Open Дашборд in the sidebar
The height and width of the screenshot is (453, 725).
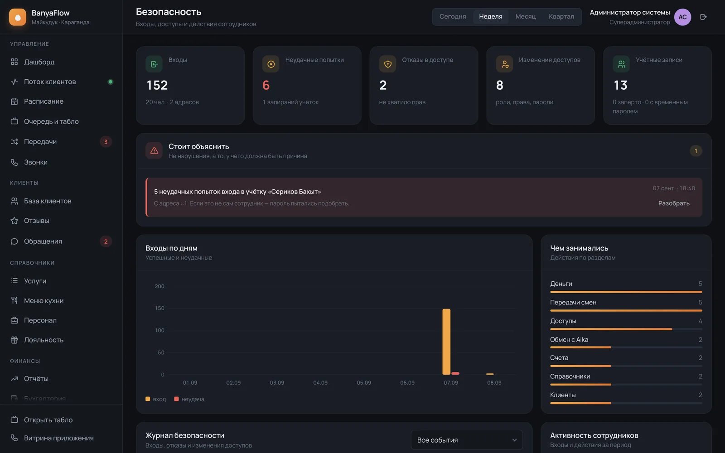pyautogui.click(x=61, y=62)
